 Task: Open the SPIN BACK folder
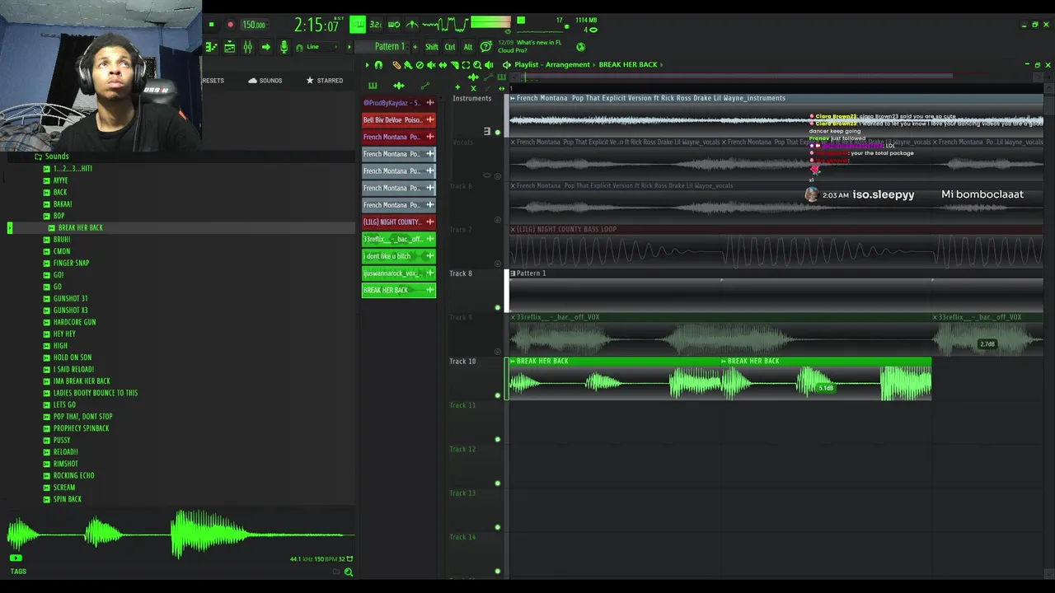coord(62,499)
